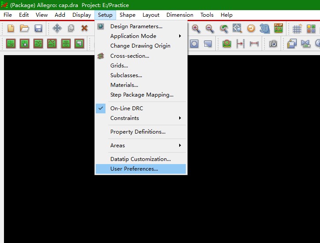Expand the Application Mode submenu
The image size is (320, 243).
pyautogui.click(x=141, y=36)
